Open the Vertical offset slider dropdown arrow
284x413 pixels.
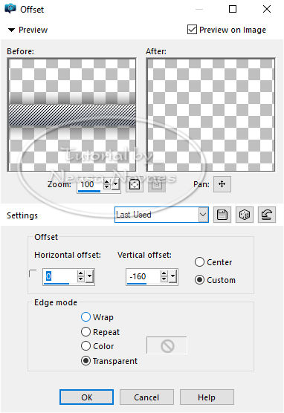point(173,276)
